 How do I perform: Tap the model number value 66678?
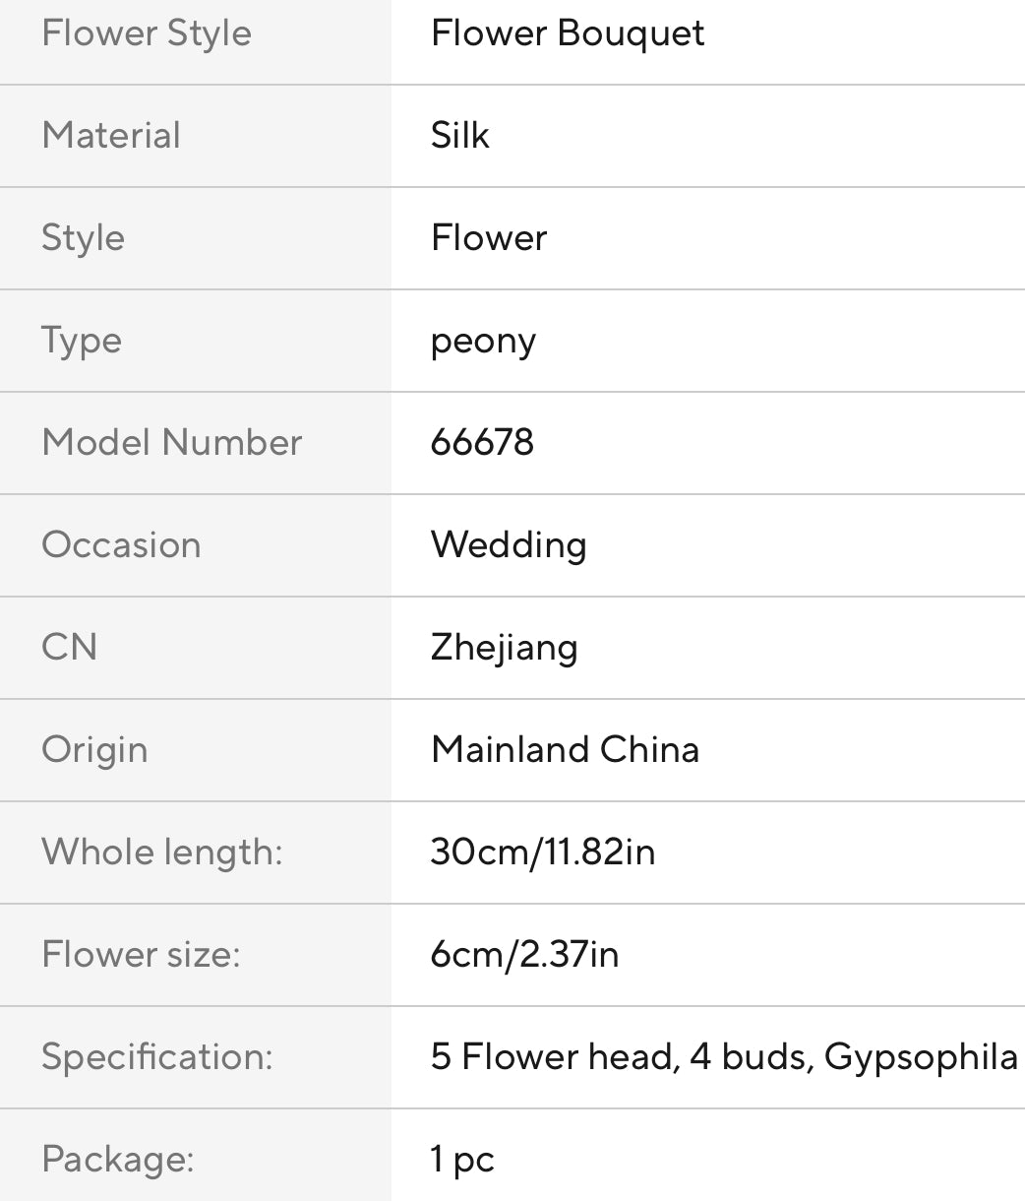pyautogui.click(x=482, y=443)
